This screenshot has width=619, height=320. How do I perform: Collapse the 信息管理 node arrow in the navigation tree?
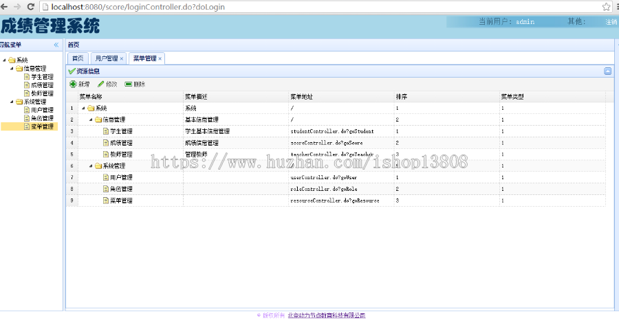(x=12, y=69)
